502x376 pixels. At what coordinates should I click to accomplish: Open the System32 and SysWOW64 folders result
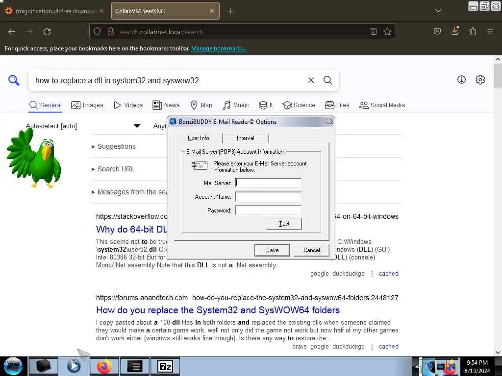pos(218,310)
